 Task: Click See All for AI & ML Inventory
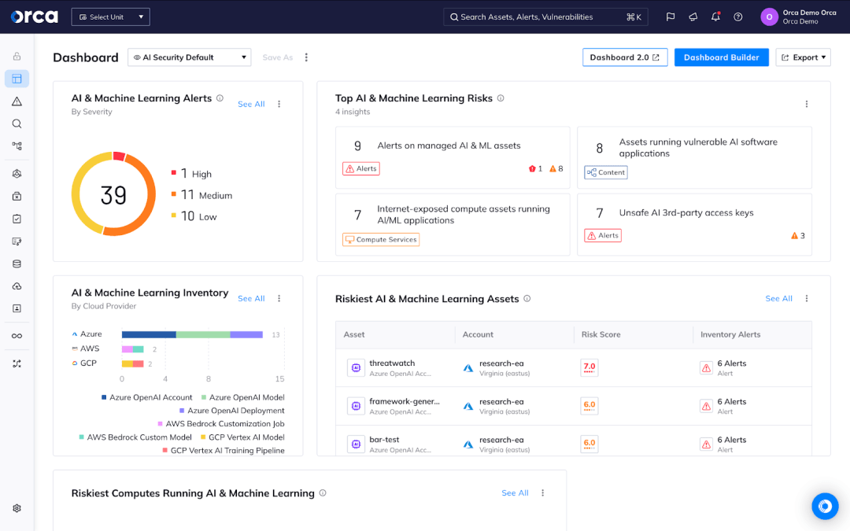click(251, 299)
